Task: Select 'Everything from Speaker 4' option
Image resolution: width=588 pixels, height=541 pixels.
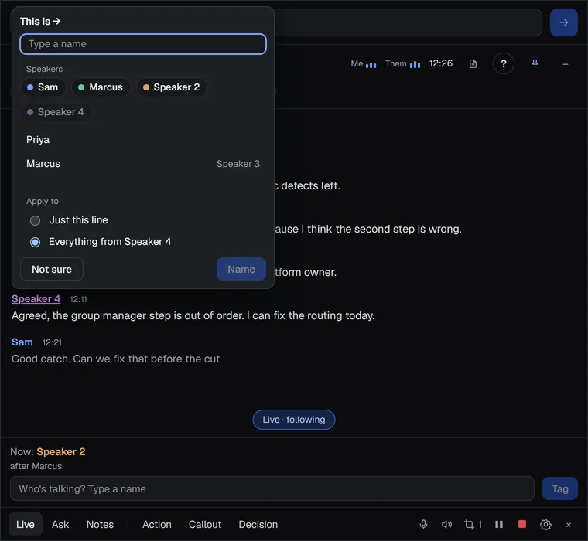Action: [x=101, y=242]
